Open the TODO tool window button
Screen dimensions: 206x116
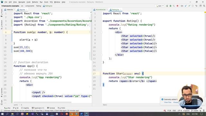click(x=61, y=108)
